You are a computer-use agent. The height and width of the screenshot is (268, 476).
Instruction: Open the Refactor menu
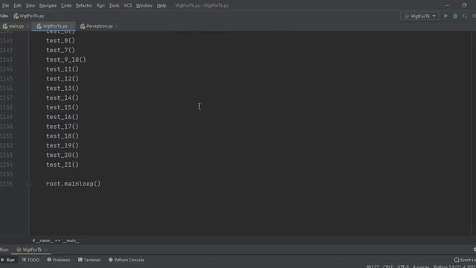click(x=84, y=5)
